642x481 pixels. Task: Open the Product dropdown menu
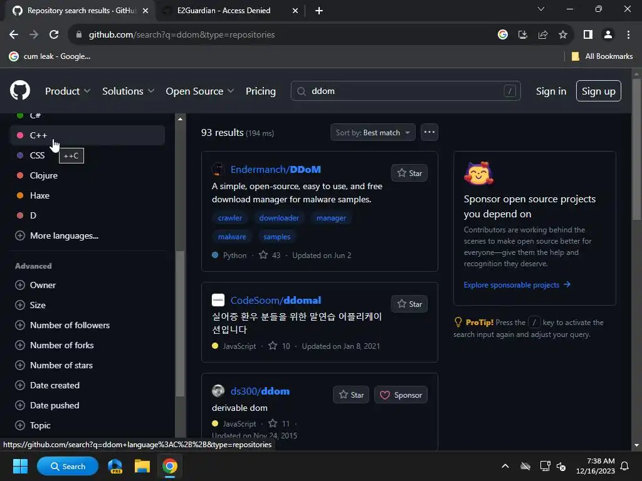[x=68, y=91]
